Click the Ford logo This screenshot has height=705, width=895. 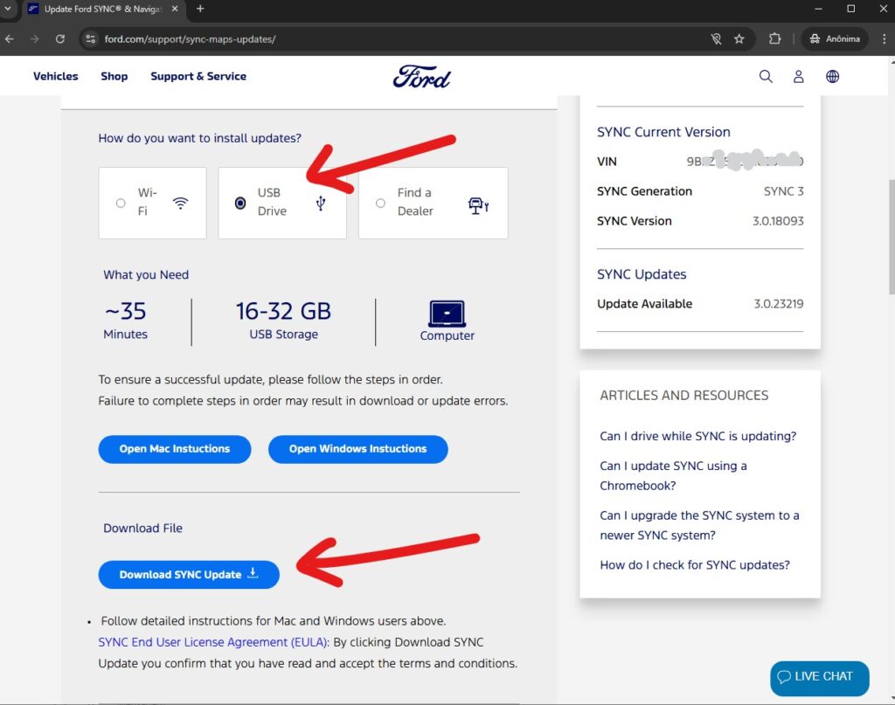point(422,76)
